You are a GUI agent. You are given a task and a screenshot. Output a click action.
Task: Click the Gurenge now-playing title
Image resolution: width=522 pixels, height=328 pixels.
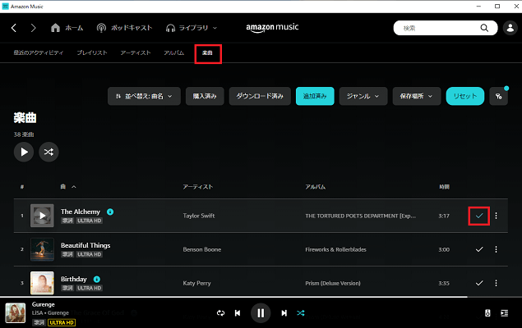click(44, 304)
